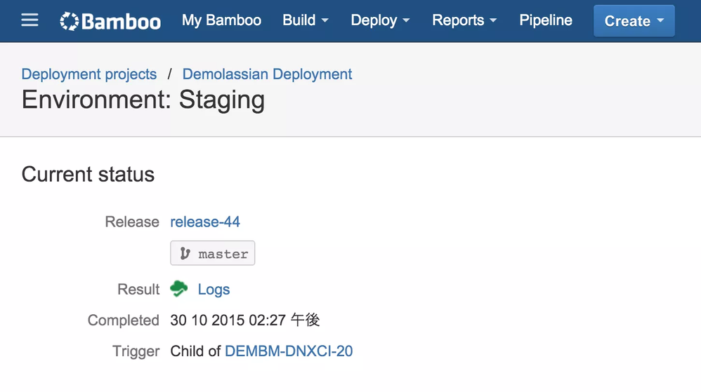Click the green deployment success cloud icon

click(x=179, y=289)
